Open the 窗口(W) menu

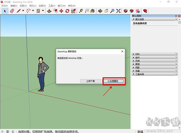pos(62,6)
